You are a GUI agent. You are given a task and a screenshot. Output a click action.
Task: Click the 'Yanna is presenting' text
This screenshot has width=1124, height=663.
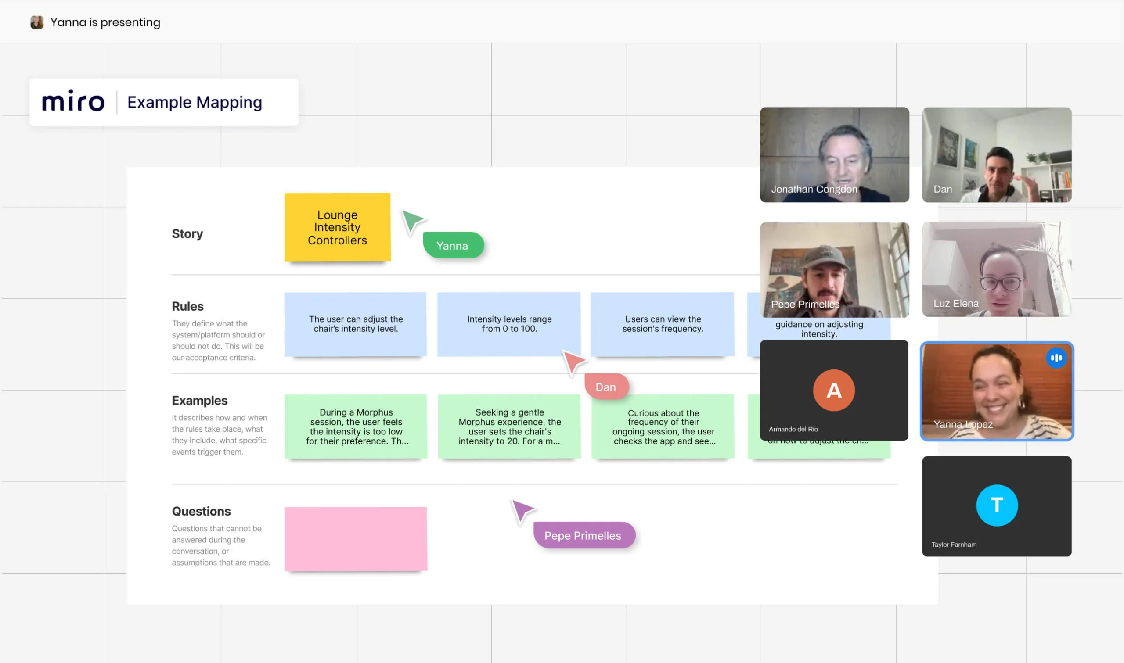pyautogui.click(x=105, y=22)
